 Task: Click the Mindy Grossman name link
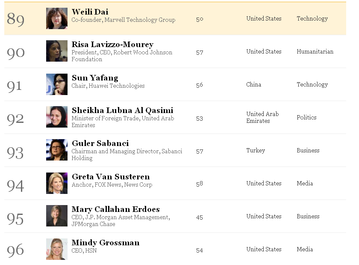point(106,242)
